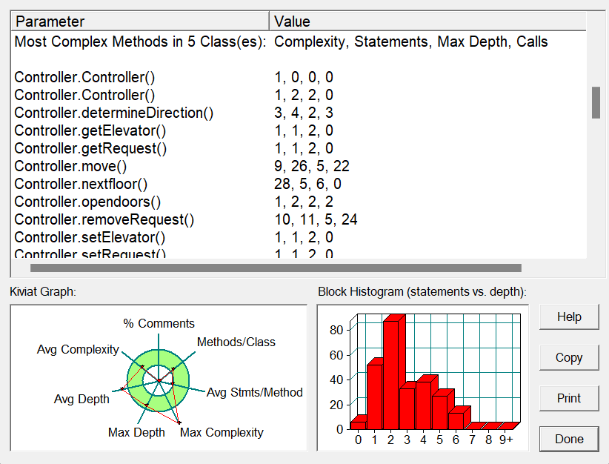Select the Controller.nextfloor() row
Screen dimensions: 609x464
click(x=299, y=185)
